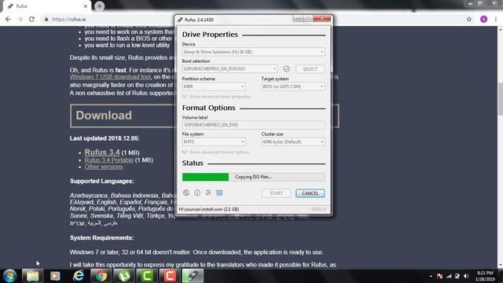This screenshot has width=503, height=283.
Task: Open the Boot selection dropdown
Action: tap(229, 69)
